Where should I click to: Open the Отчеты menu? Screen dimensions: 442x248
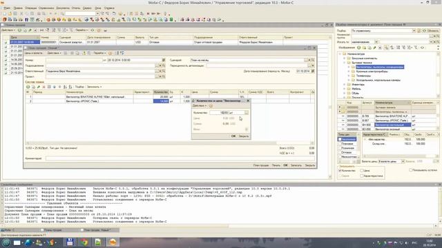click(76, 8)
